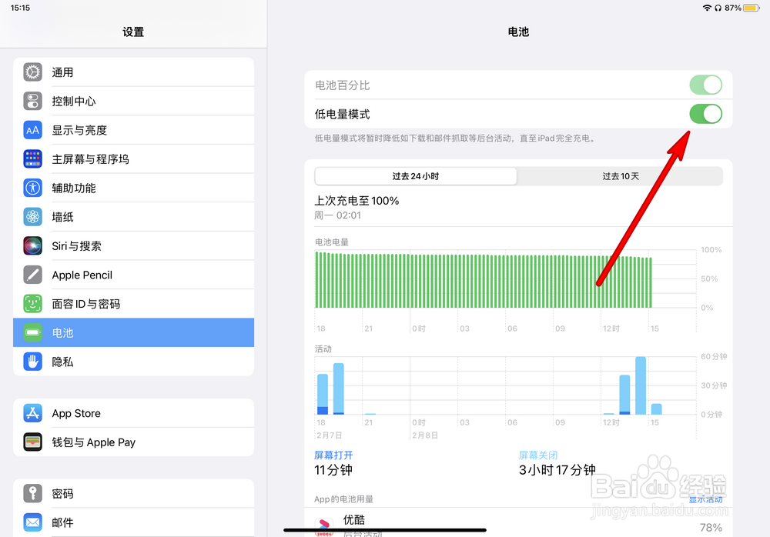Click the 显示活动 link
This screenshot has width=770, height=537.
[705, 499]
